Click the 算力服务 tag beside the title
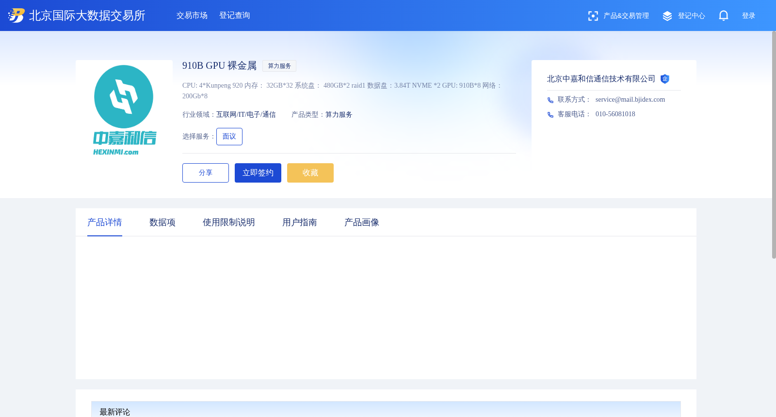Image resolution: width=776 pixels, height=417 pixels. pyautogui.click(x=279, y=66)
